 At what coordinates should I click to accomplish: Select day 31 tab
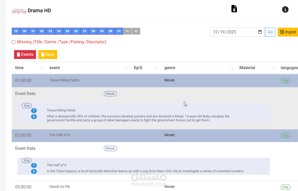[119, 31]
